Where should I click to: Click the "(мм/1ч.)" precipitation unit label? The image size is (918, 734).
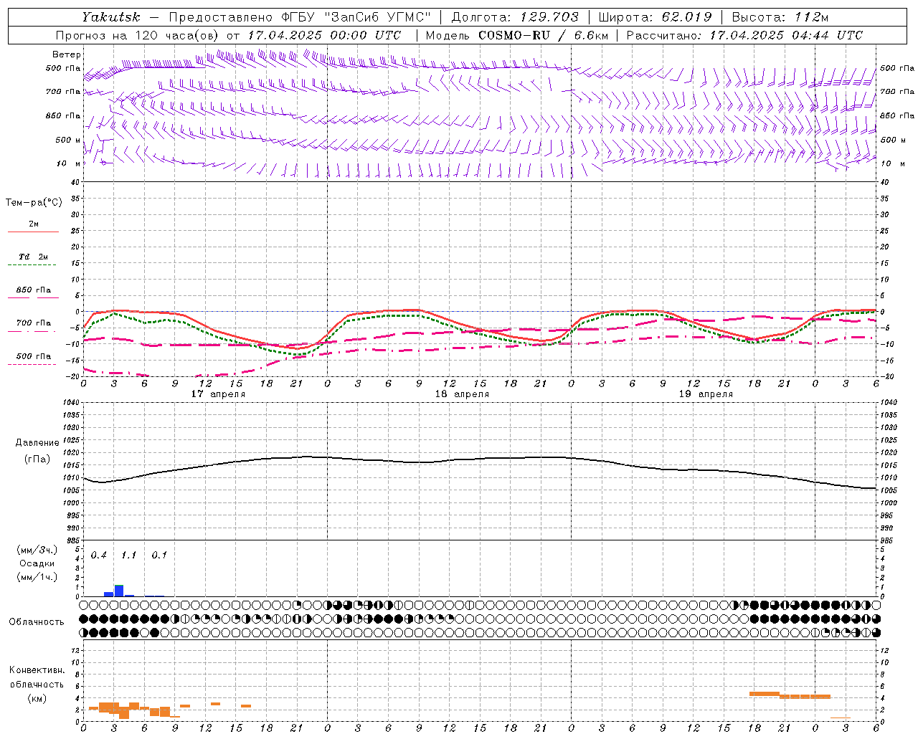coord(37,576)
